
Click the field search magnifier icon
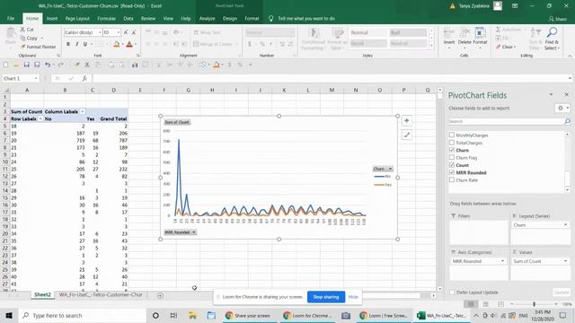(567, 121)
